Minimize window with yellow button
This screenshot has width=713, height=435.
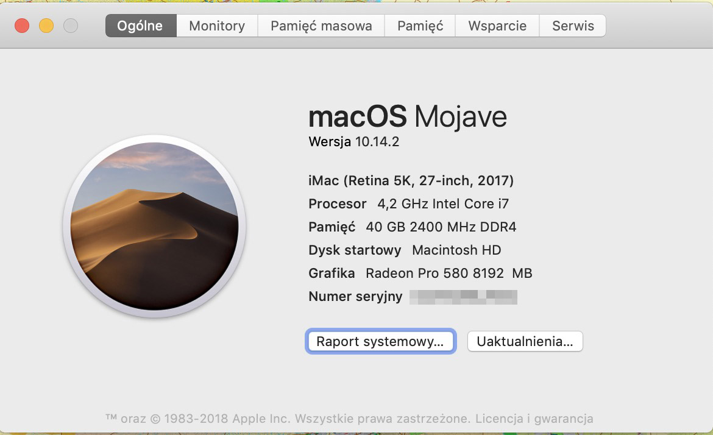(46, 26)
